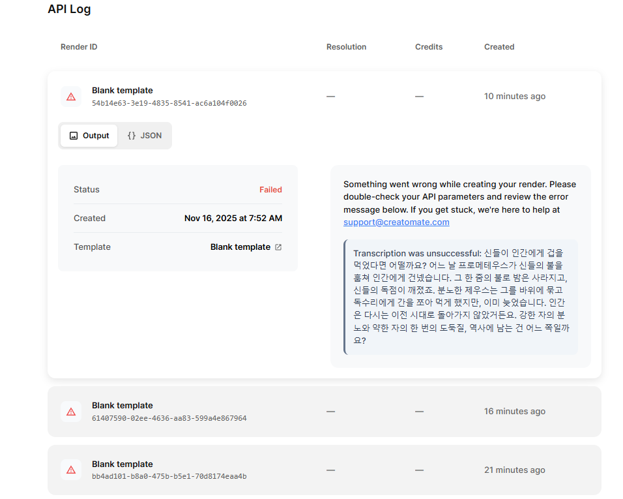Screen dimensions: 623x499
Task: Click the Resolution column header
Action: coord(346,47)
